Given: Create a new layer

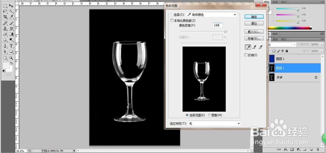Looking at the screenshot, I should pos(311,149).
